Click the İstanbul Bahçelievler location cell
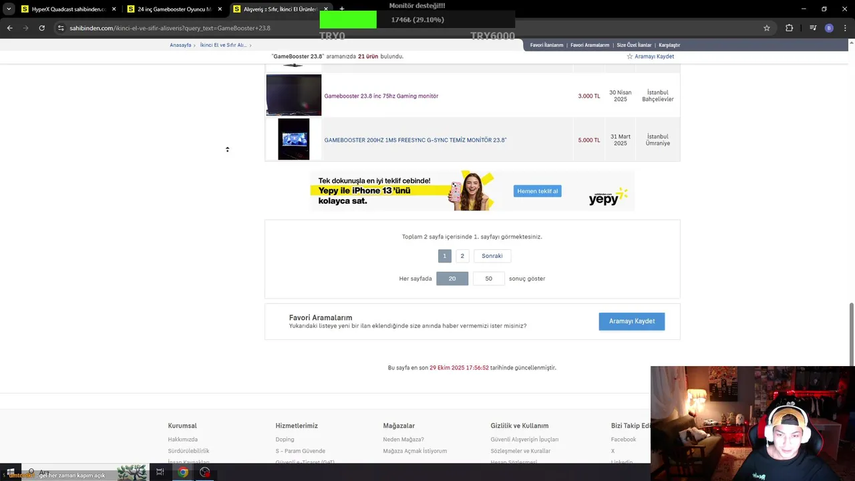This screenshot has height=481, width=855. pyautogui.click(x=658, y=96)
